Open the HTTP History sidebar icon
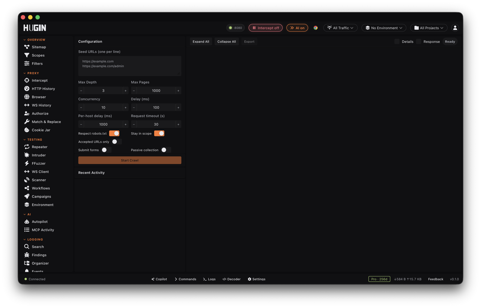 pos(27,89)
